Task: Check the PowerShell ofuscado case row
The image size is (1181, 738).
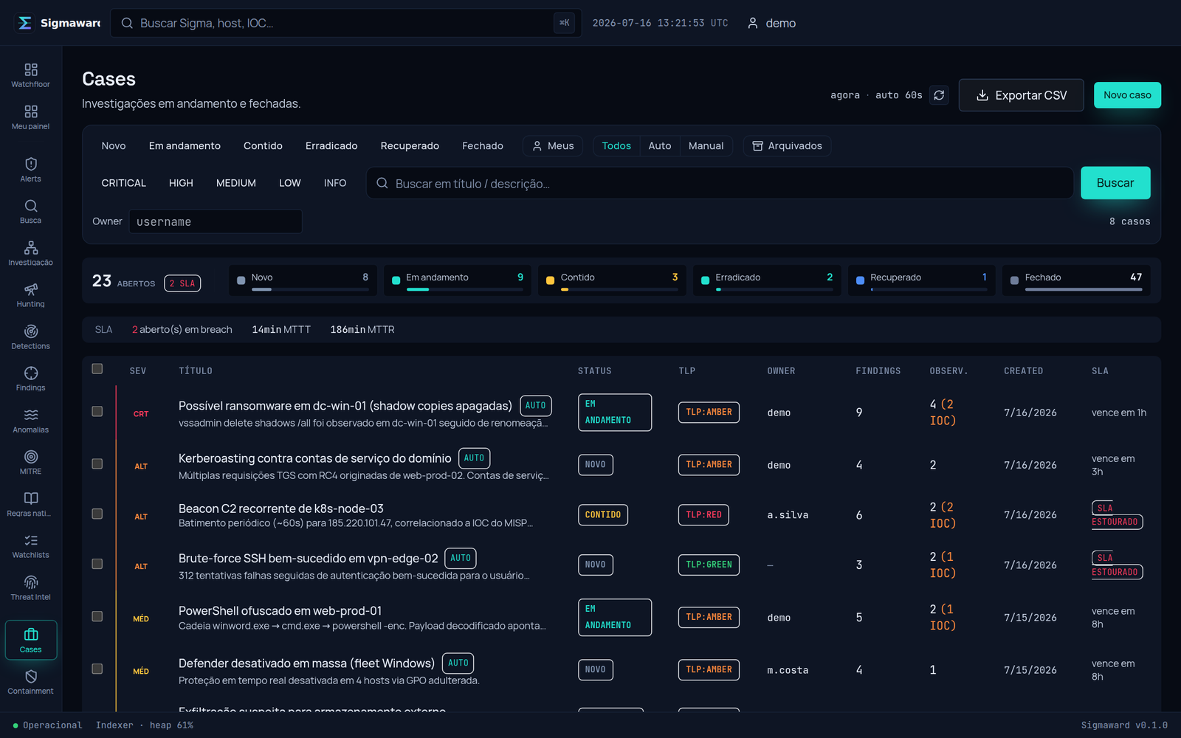Action: (97, 616)
